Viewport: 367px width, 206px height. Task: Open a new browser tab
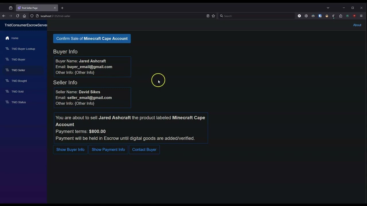pyautogui.click(x=62, y=8)
